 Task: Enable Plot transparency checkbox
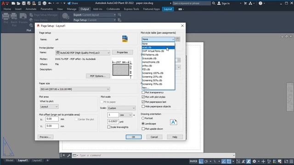point(143,93)
